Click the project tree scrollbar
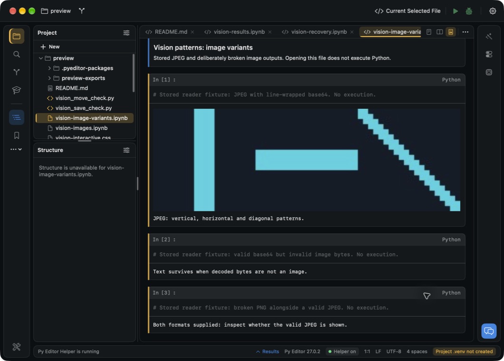 click(x=134, y=73)
